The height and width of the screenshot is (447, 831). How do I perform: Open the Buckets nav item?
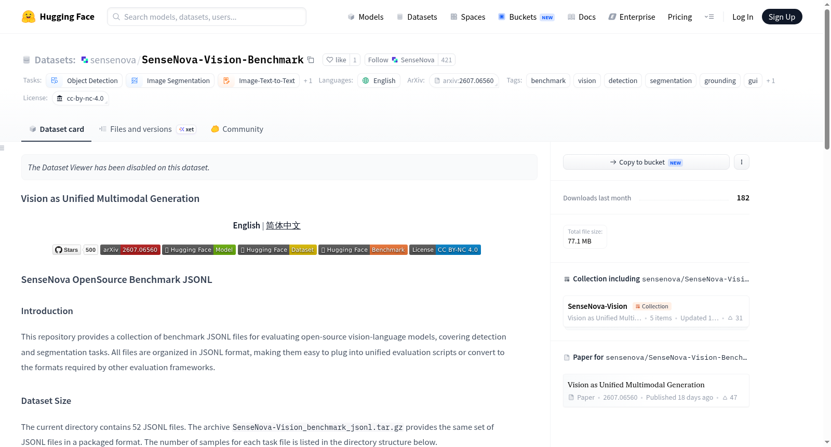526,17
